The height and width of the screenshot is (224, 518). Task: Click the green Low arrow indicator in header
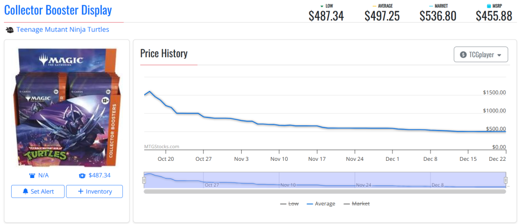322,6
